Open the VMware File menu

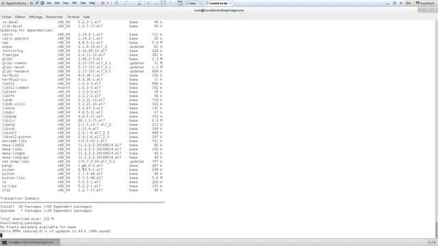(49, 3)
